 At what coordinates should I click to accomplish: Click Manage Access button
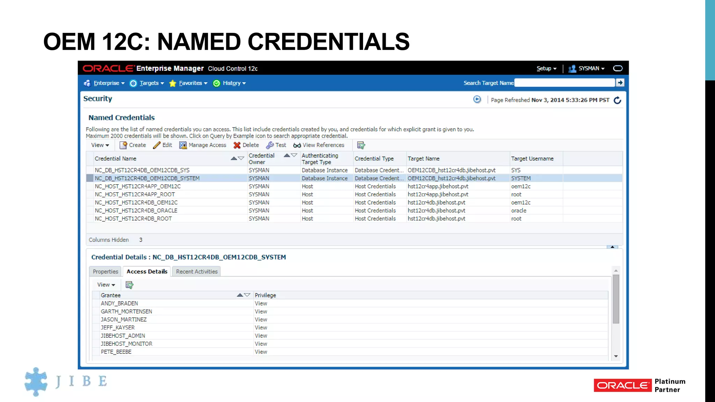click(202, 145)
